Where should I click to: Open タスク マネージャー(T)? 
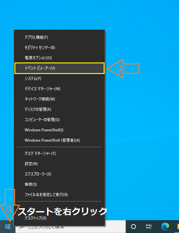coord(59,154)
